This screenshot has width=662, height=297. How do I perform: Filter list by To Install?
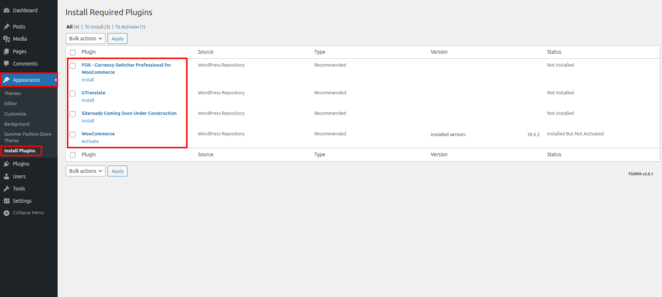point(94,27)
